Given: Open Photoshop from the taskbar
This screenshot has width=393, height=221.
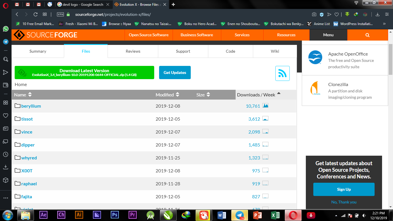Looking at the screenshot, I should (x=115, y=215).
